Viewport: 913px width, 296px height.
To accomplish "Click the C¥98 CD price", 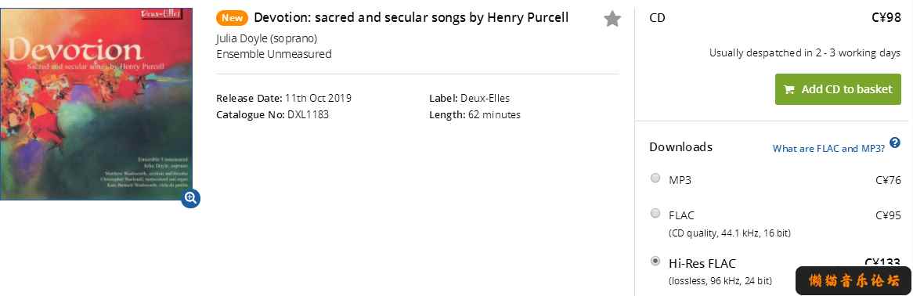I will pos(886,17).
